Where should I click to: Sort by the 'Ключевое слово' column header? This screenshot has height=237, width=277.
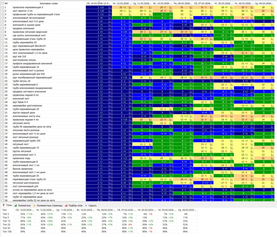pos(49,3)
